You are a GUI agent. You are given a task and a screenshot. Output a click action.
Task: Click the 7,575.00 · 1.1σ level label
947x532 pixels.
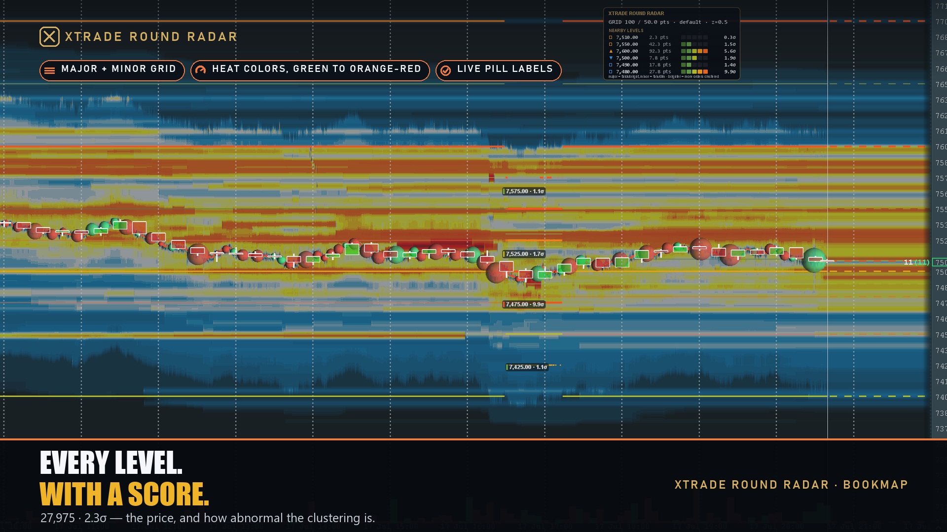click(524, 191)
